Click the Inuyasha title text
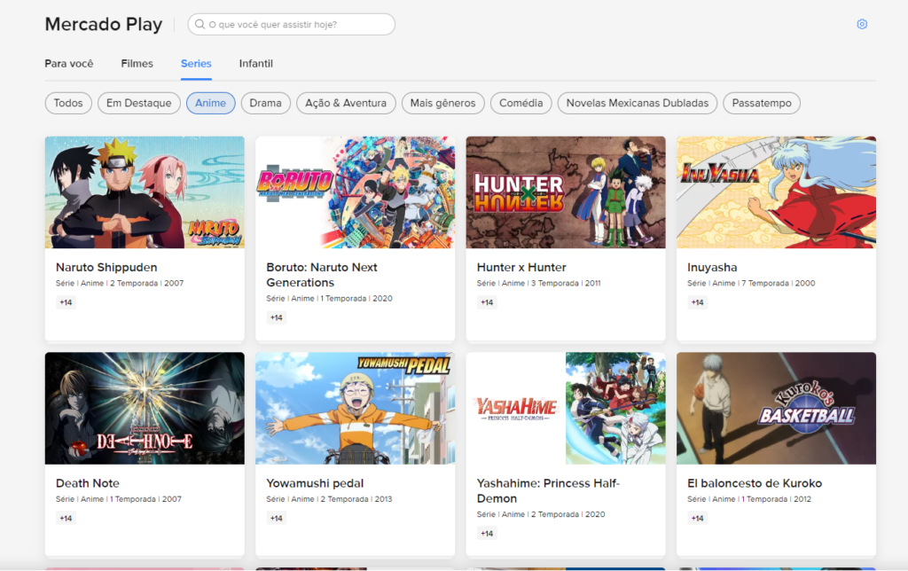Screen dimensions: 908x571 [x=712, y=267]
